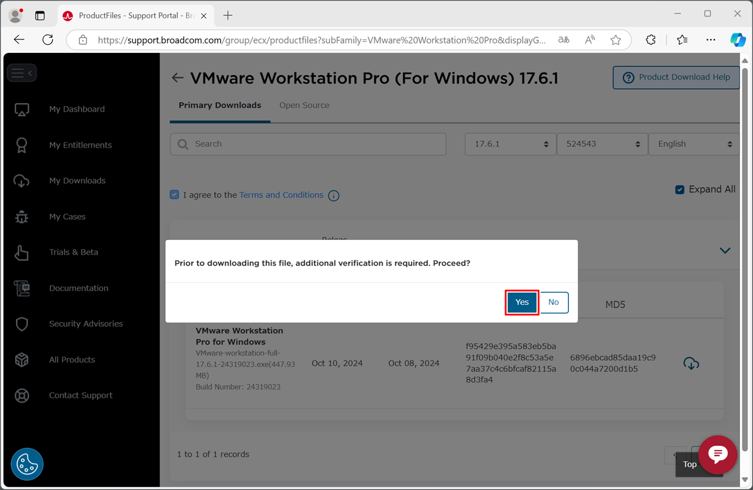Toggle the Expand All checkbox

pos(680,189)
